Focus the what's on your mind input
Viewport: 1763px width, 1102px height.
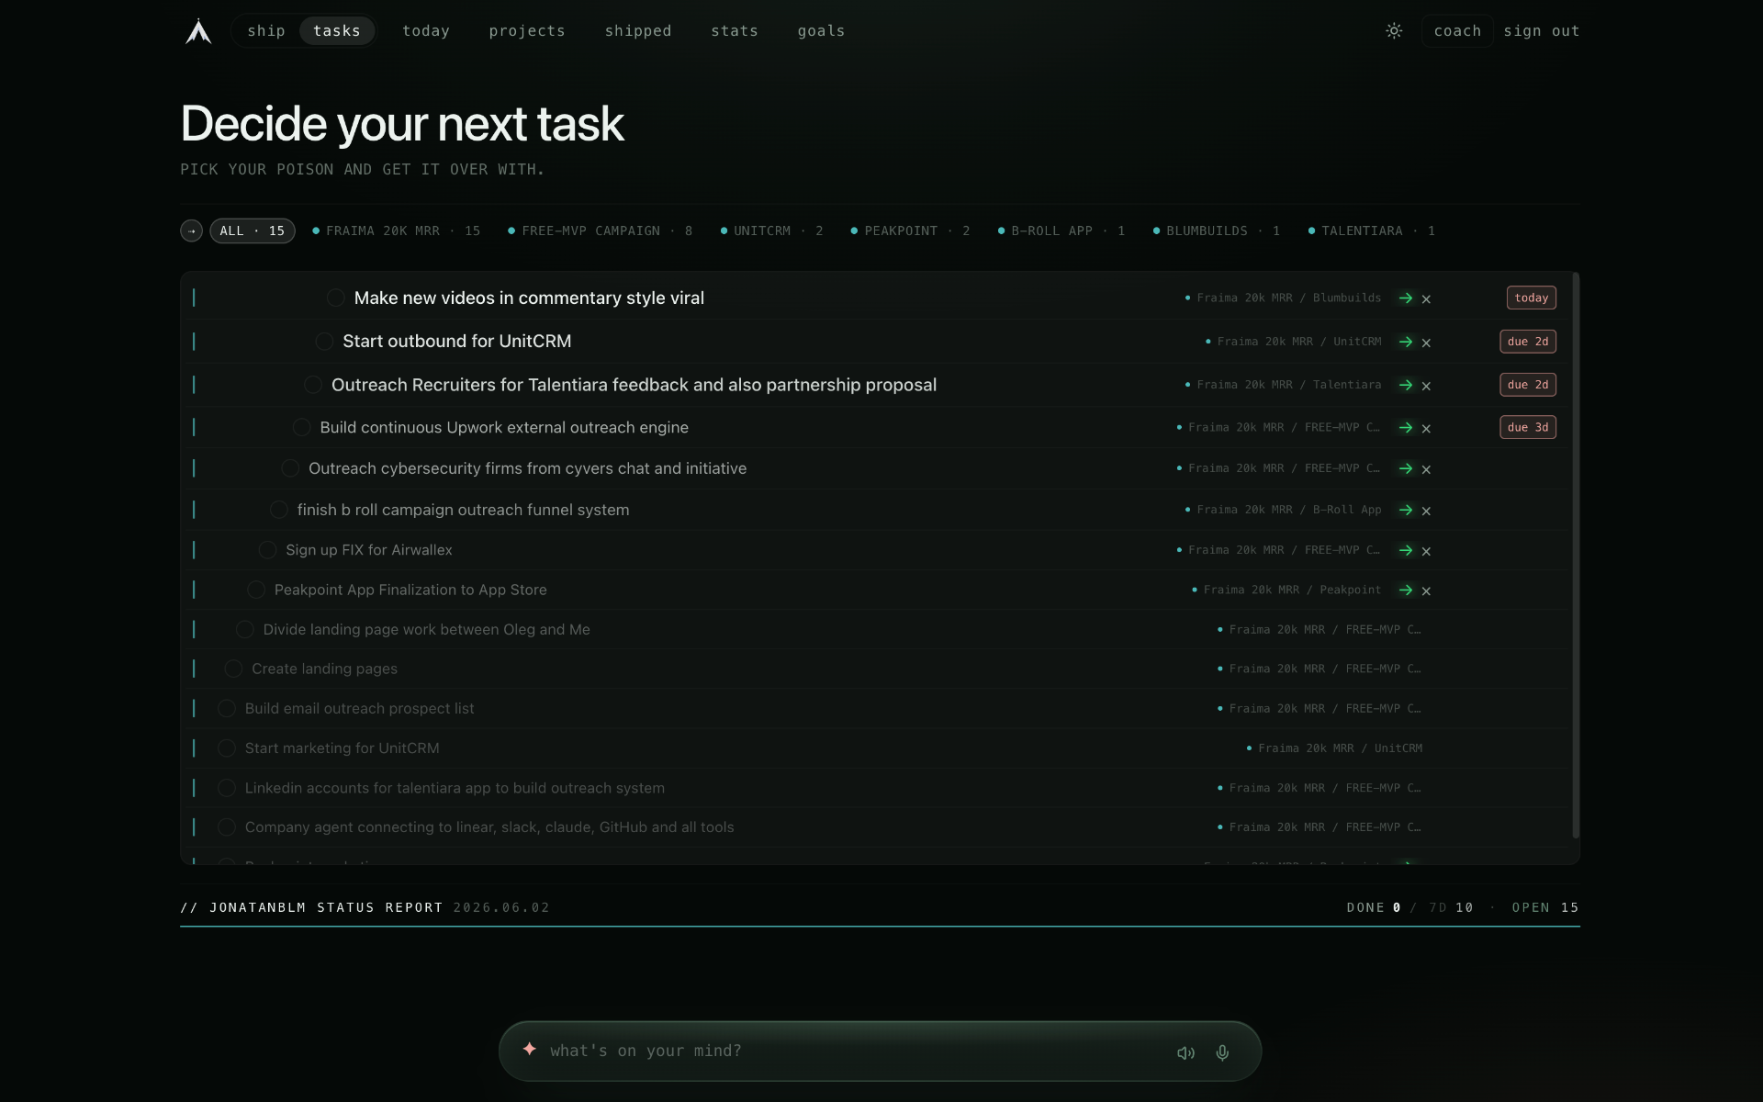(854, 1051)
